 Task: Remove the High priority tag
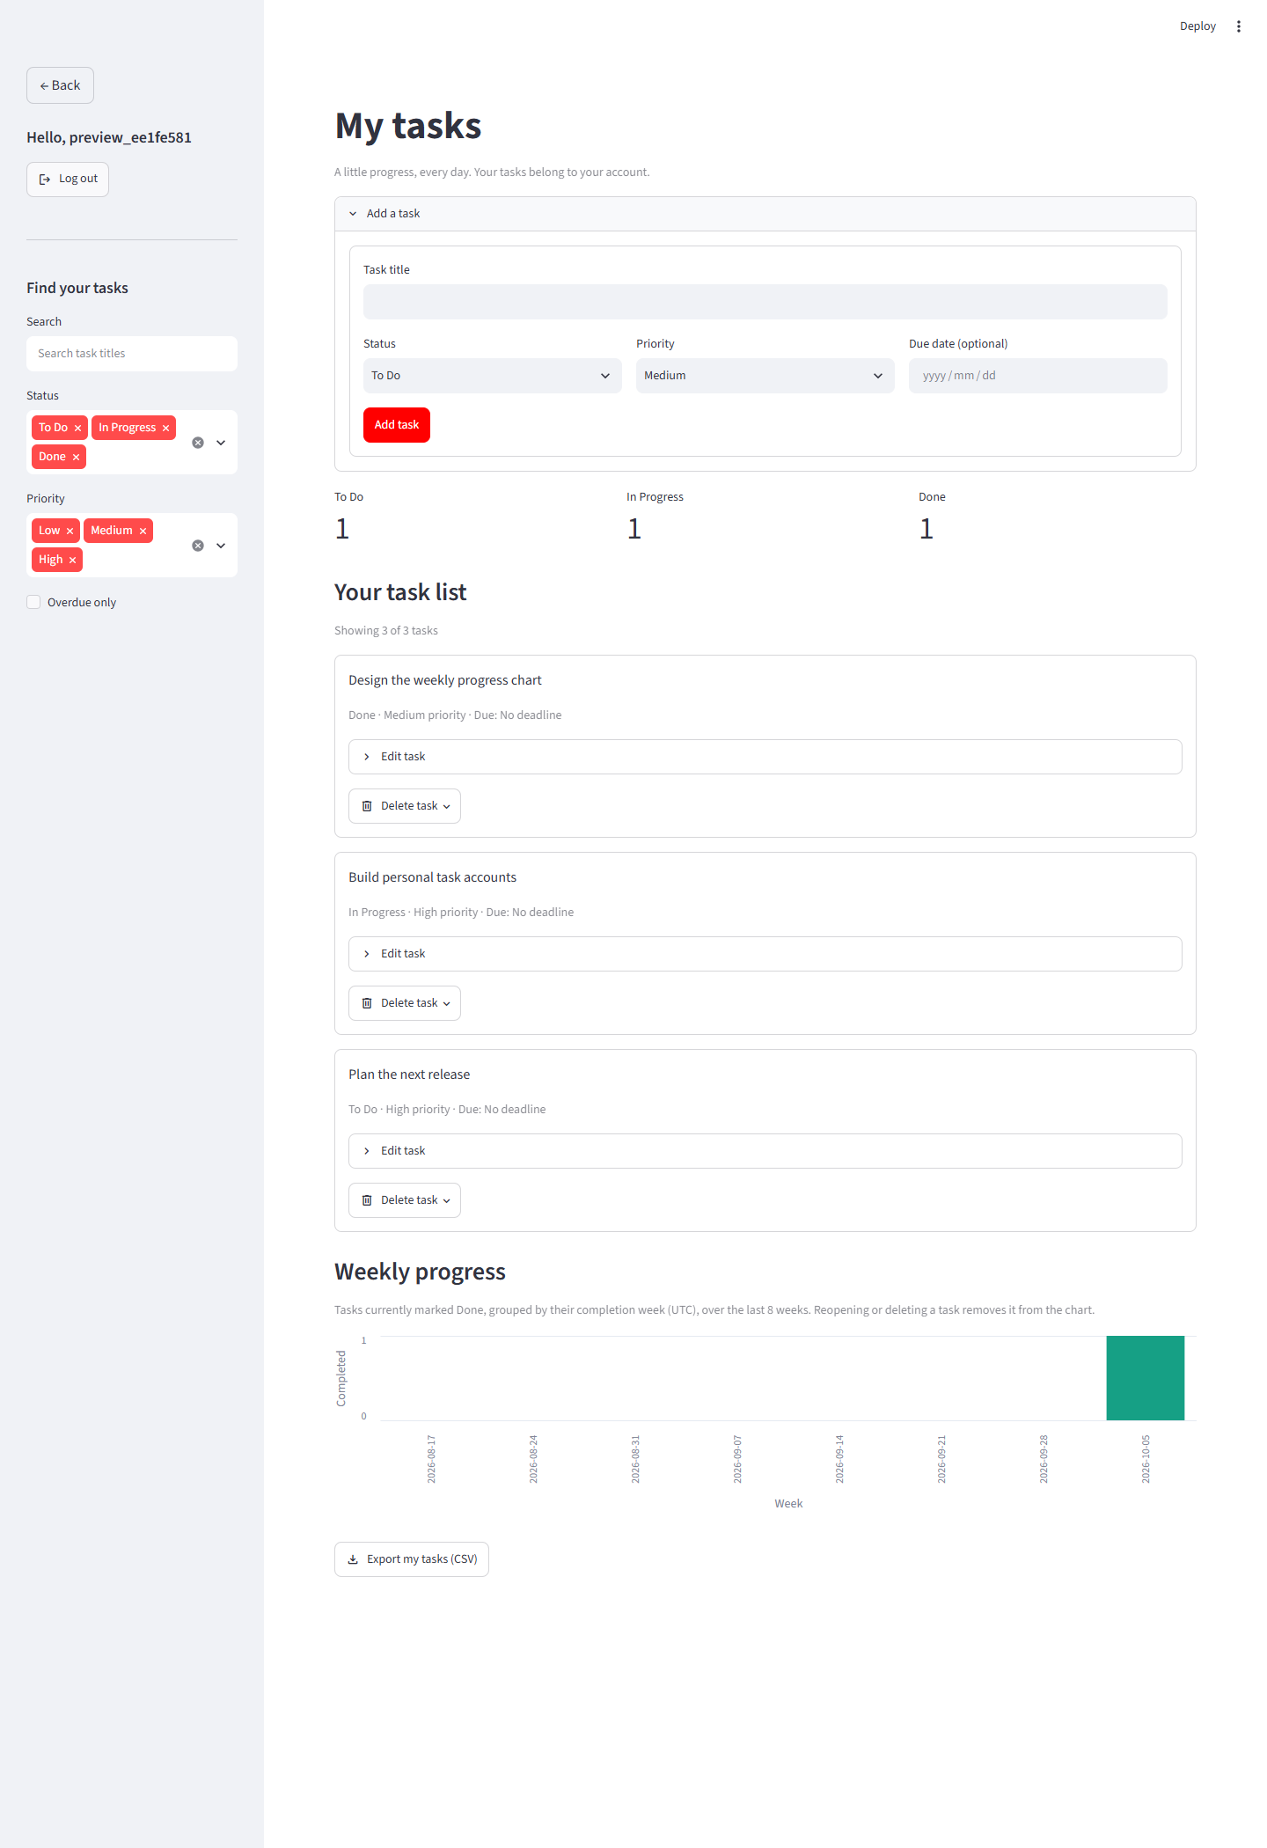(72, 561)
